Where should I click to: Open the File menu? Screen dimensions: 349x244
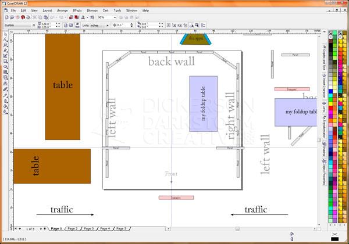click(x=13, y=10)
